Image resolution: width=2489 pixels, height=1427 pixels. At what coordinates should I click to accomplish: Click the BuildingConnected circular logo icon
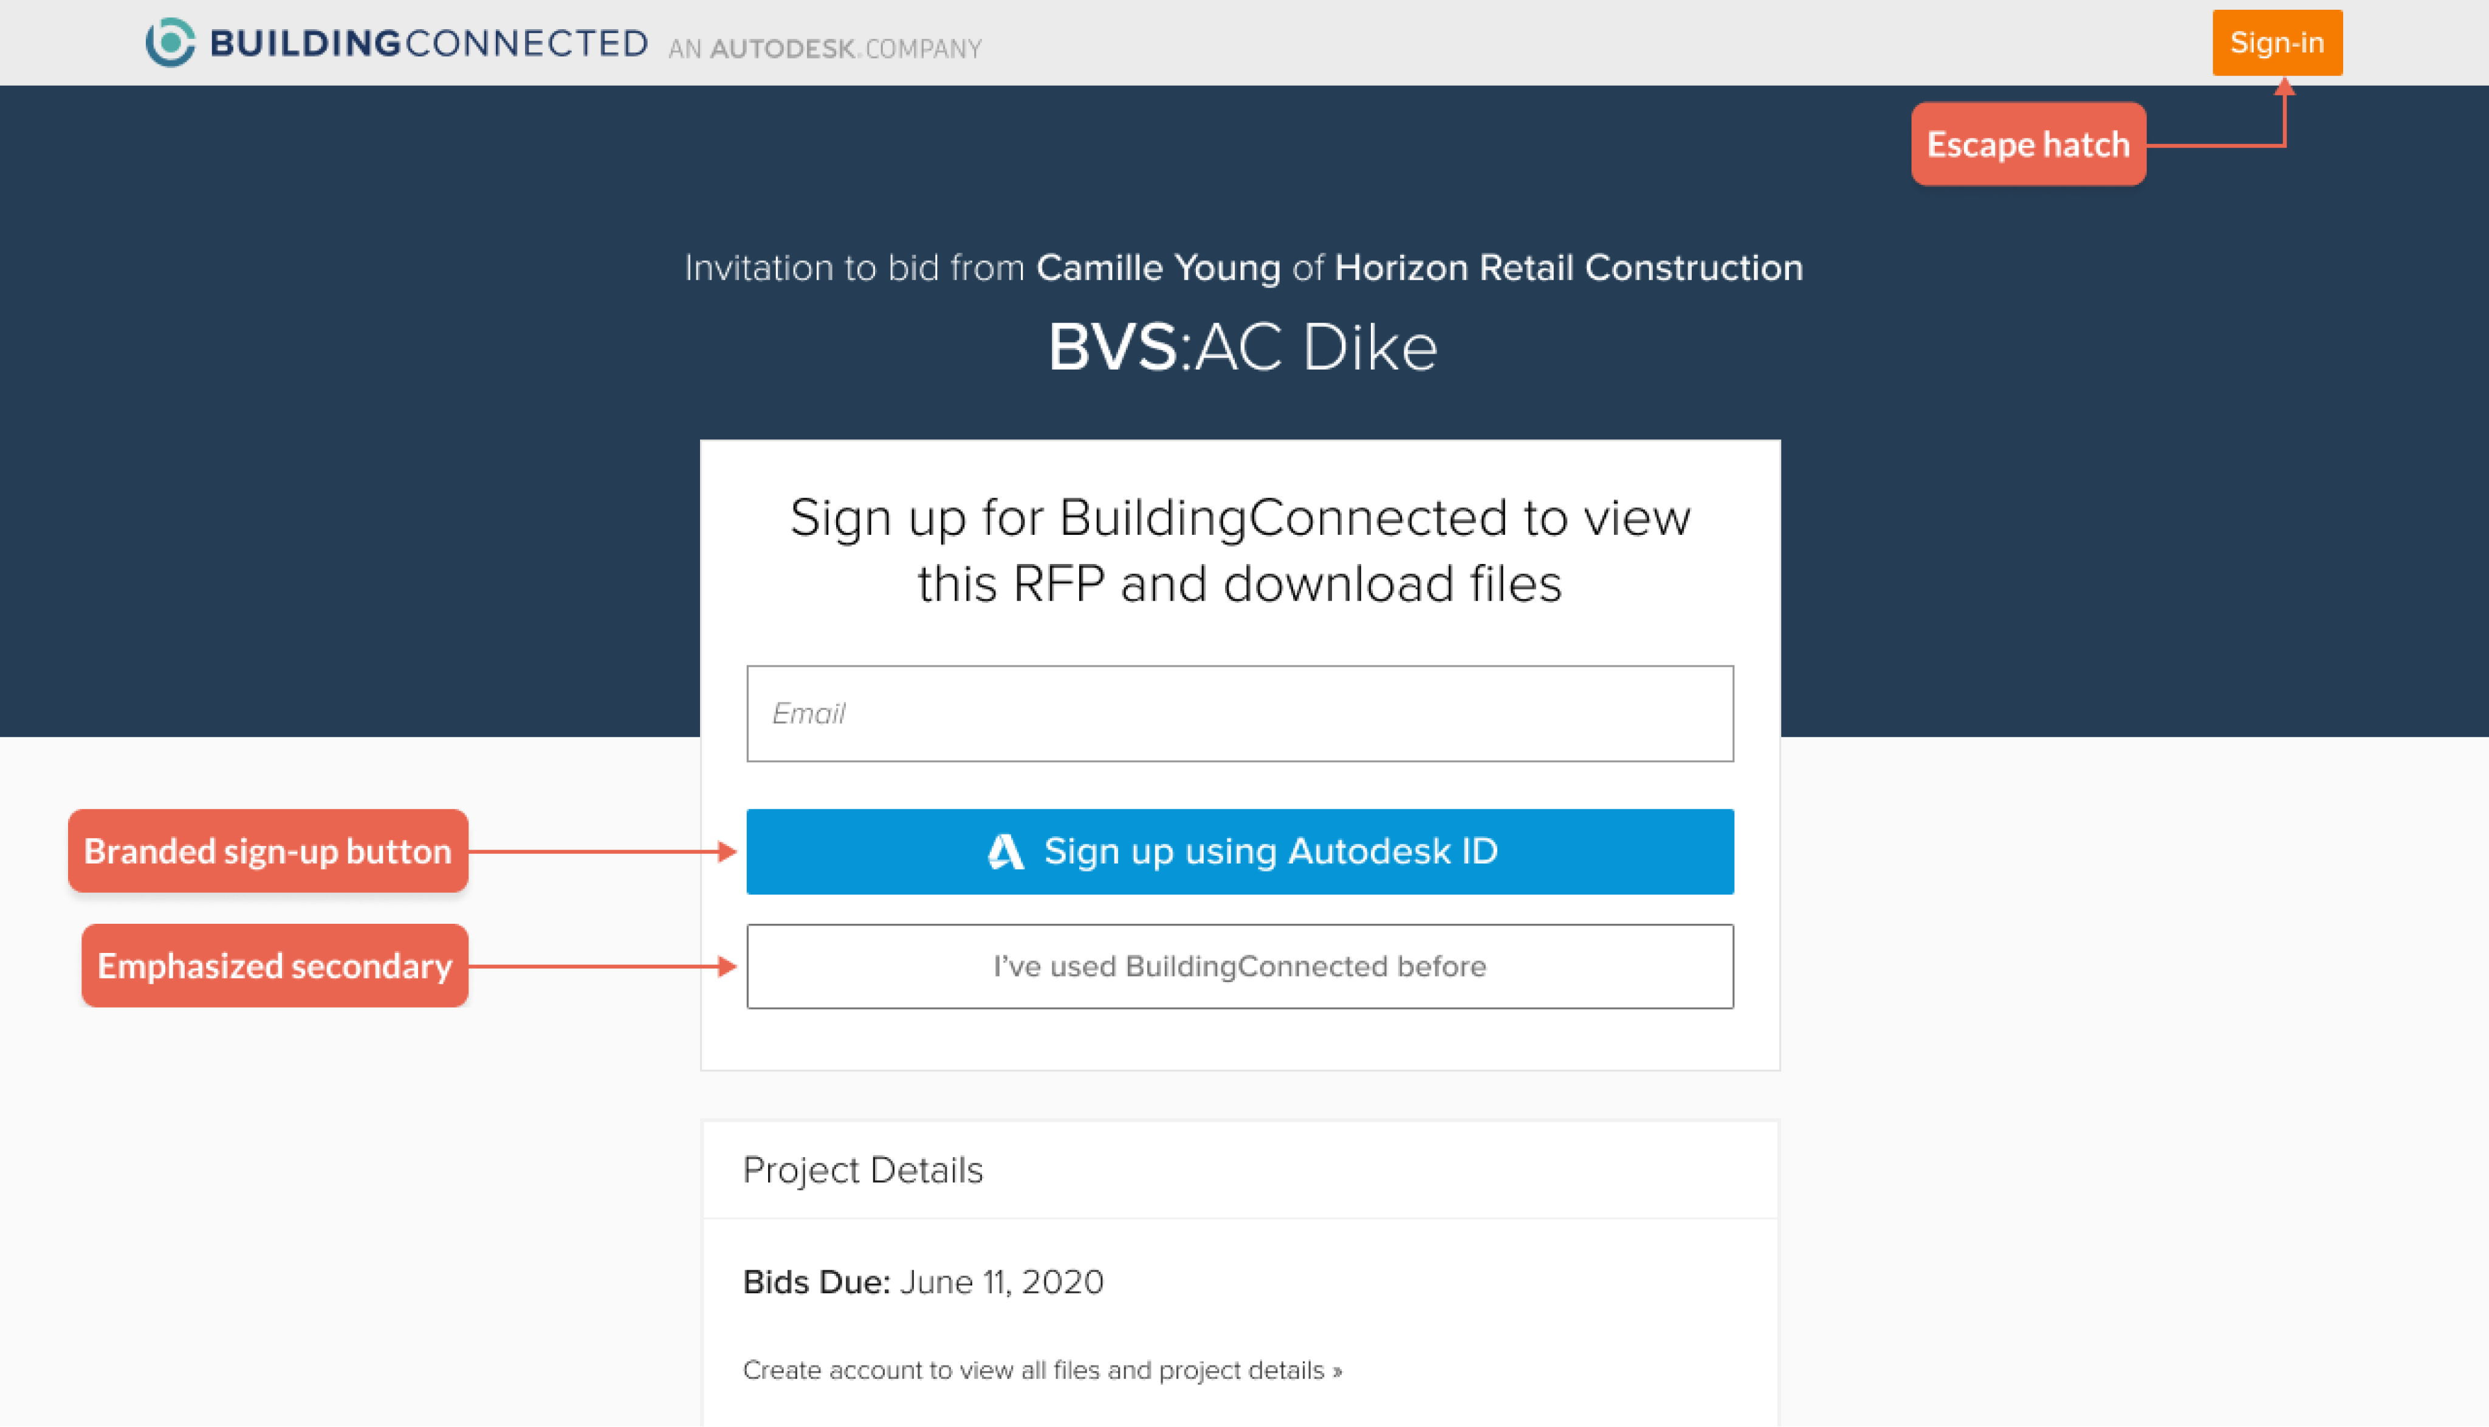[170, 42]
